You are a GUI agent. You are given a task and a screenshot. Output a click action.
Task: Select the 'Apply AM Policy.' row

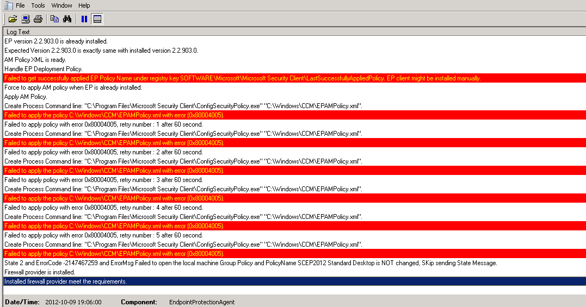294,97
